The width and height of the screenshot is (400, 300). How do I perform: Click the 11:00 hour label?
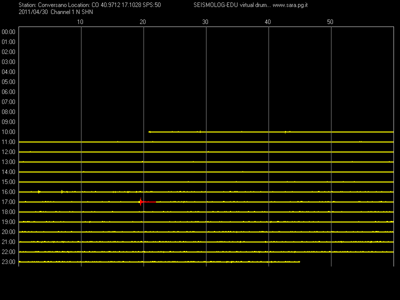[x=8, y=142]
